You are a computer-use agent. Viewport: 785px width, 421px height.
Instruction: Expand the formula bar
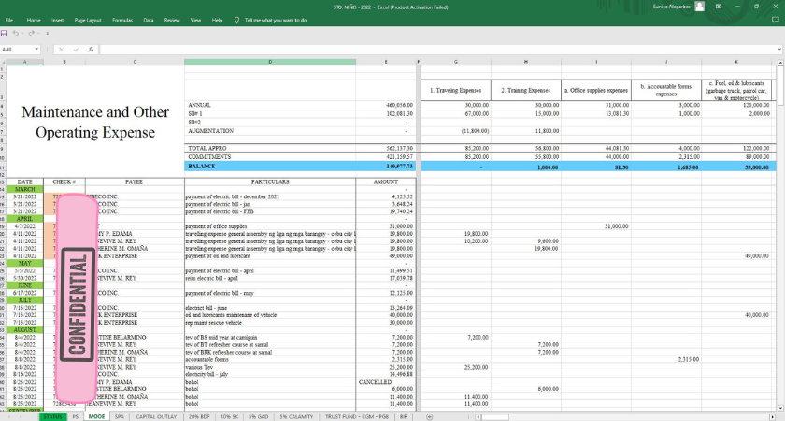(x=778, y=49)
